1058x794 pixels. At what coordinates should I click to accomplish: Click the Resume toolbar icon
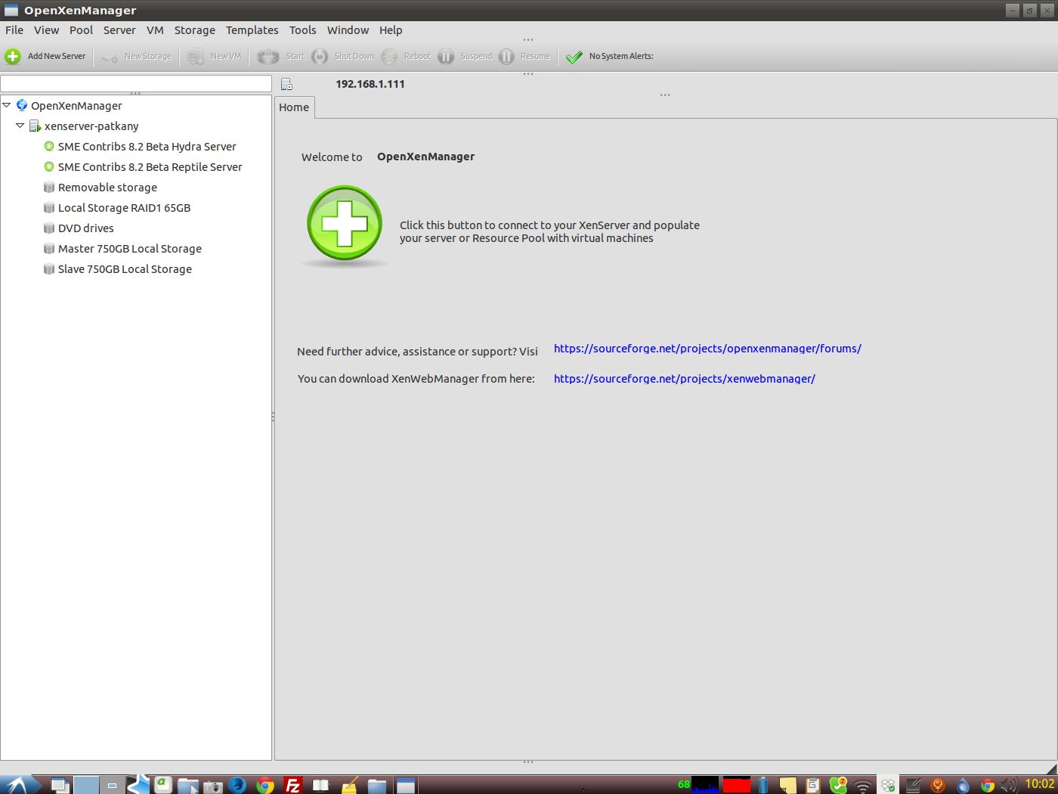click(x=506, y=57)
